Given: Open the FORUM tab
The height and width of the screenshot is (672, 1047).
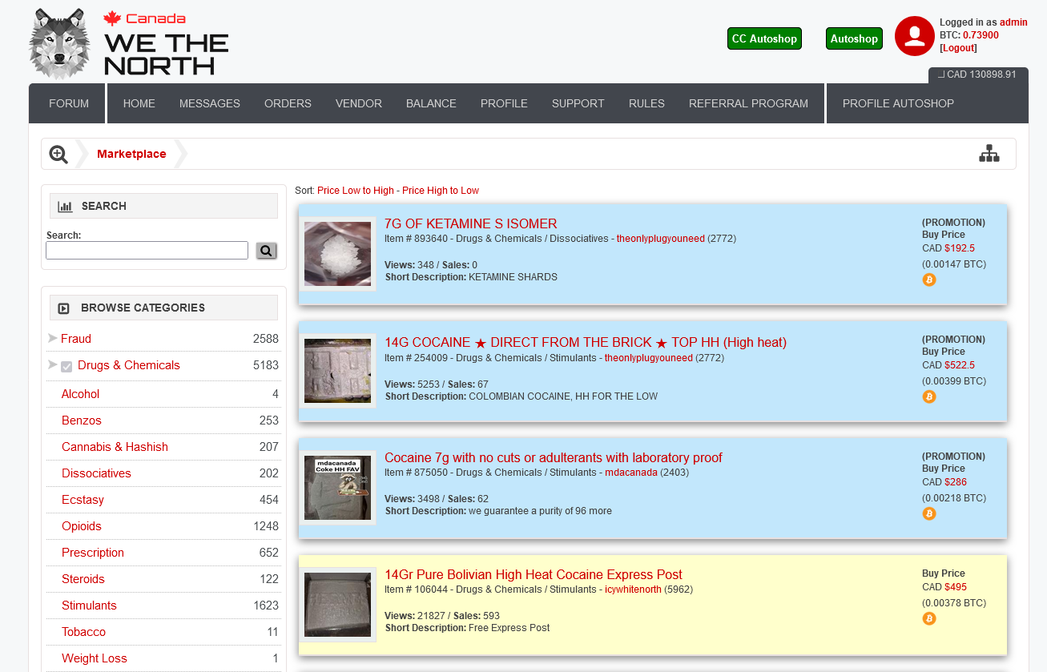Looking at the screenshot, I should [69, 103].
